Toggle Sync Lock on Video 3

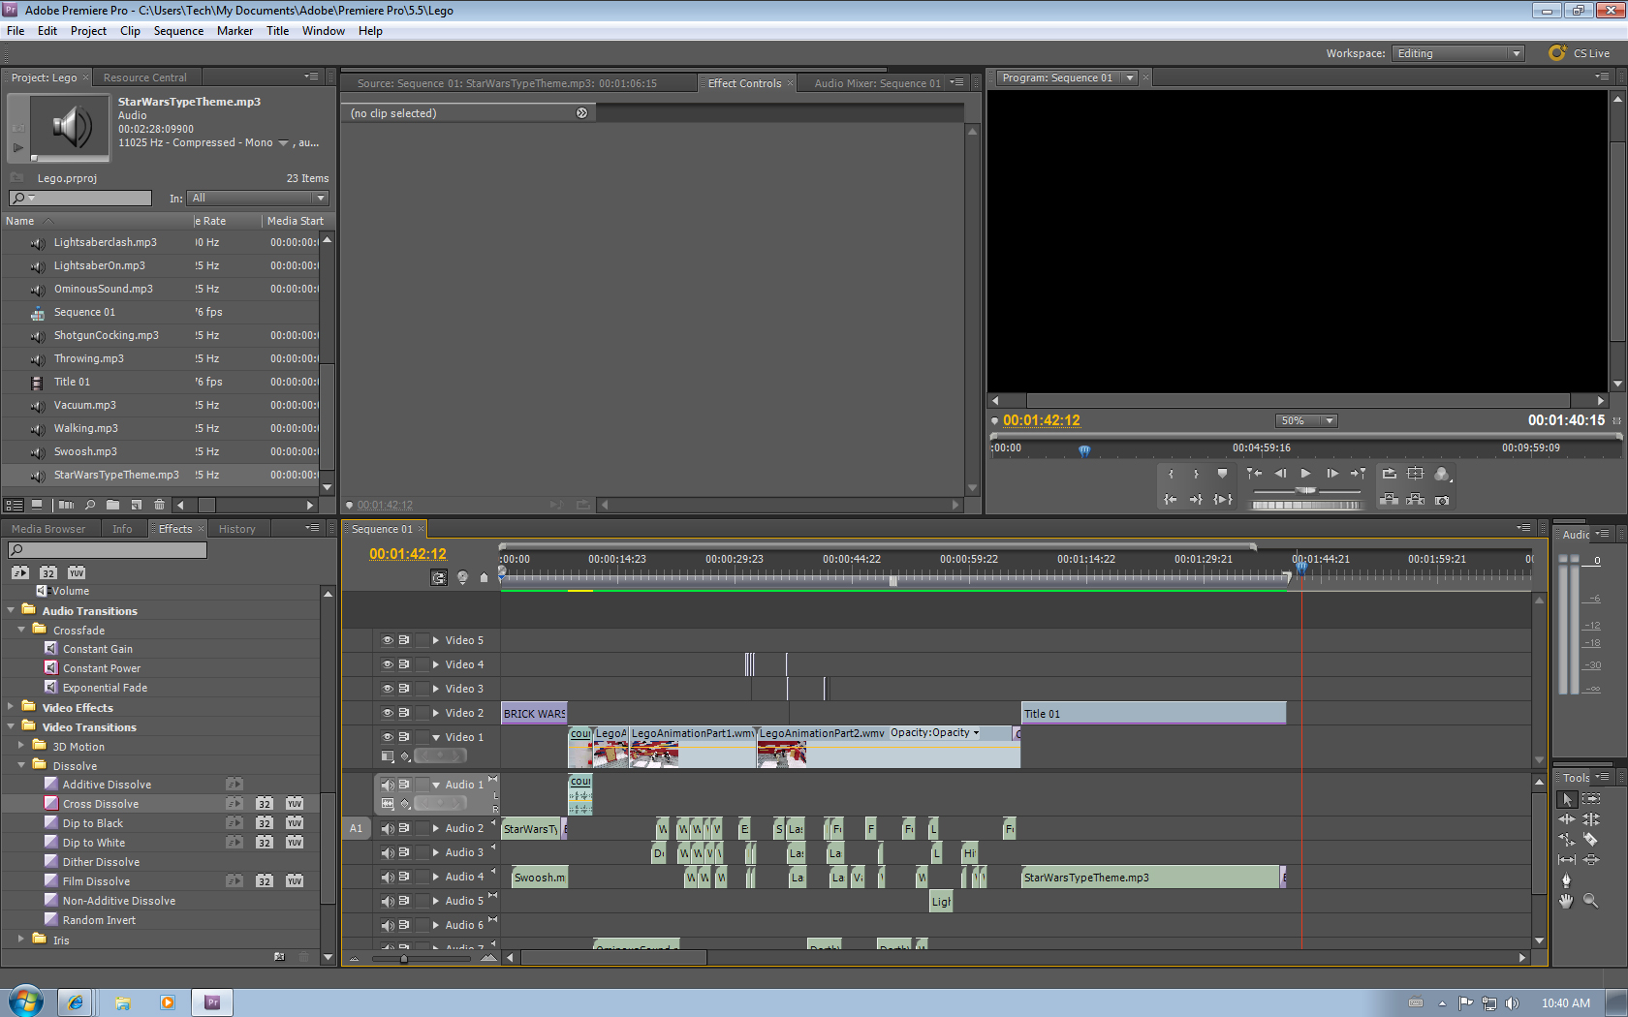click(x=404, y=689)
